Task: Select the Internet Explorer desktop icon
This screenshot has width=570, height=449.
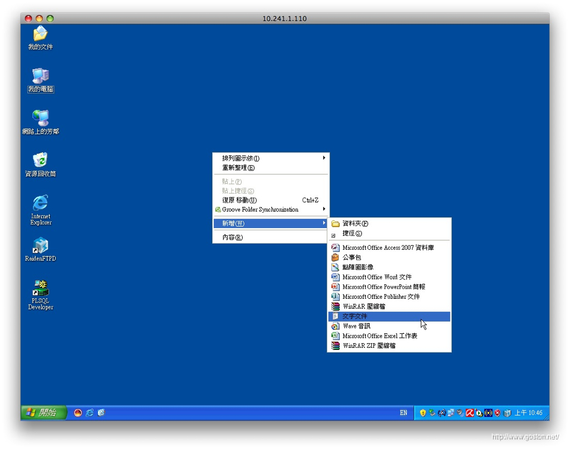Action: (41, 210)
